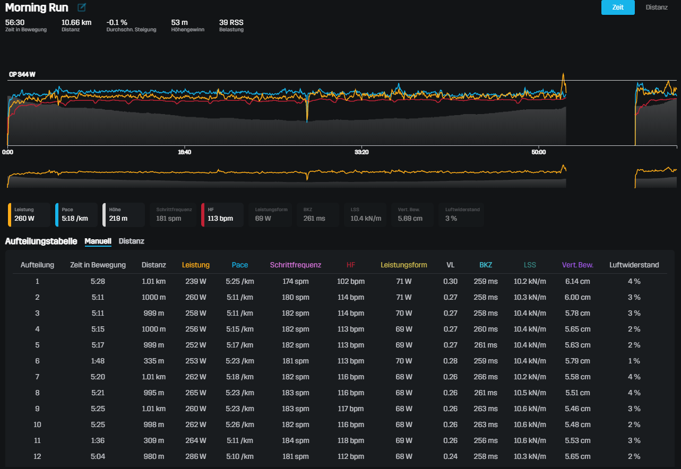Toggle the Leistung metric chip
This screenshot has width=681, height=469.
coord(30,214)
